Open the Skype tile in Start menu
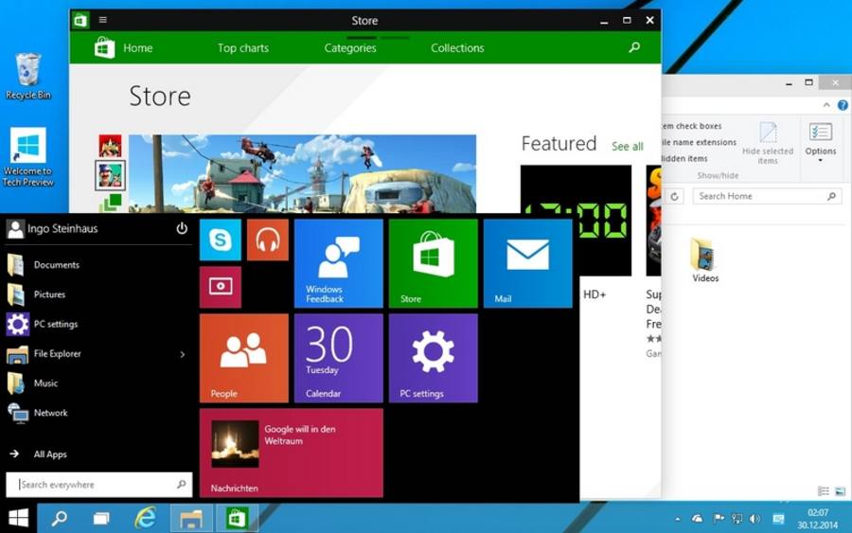Screen dimensions: 852x533 220,240
